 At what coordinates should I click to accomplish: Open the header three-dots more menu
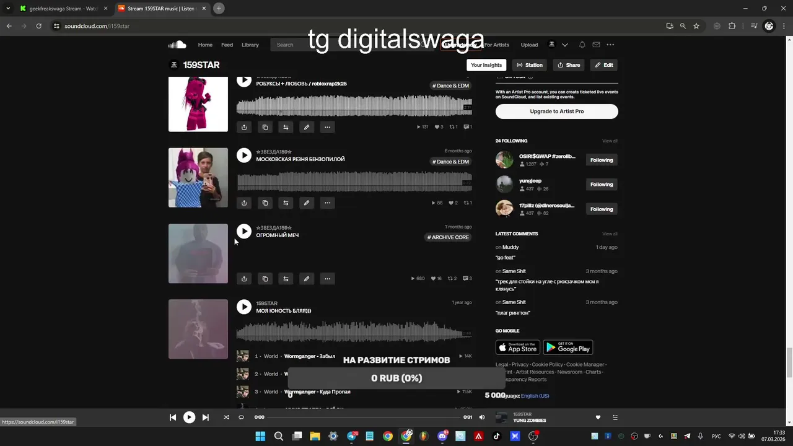pos(610,45)
